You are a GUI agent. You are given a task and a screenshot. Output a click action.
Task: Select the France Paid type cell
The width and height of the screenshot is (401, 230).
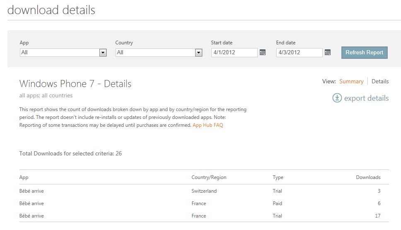point(277,203)
